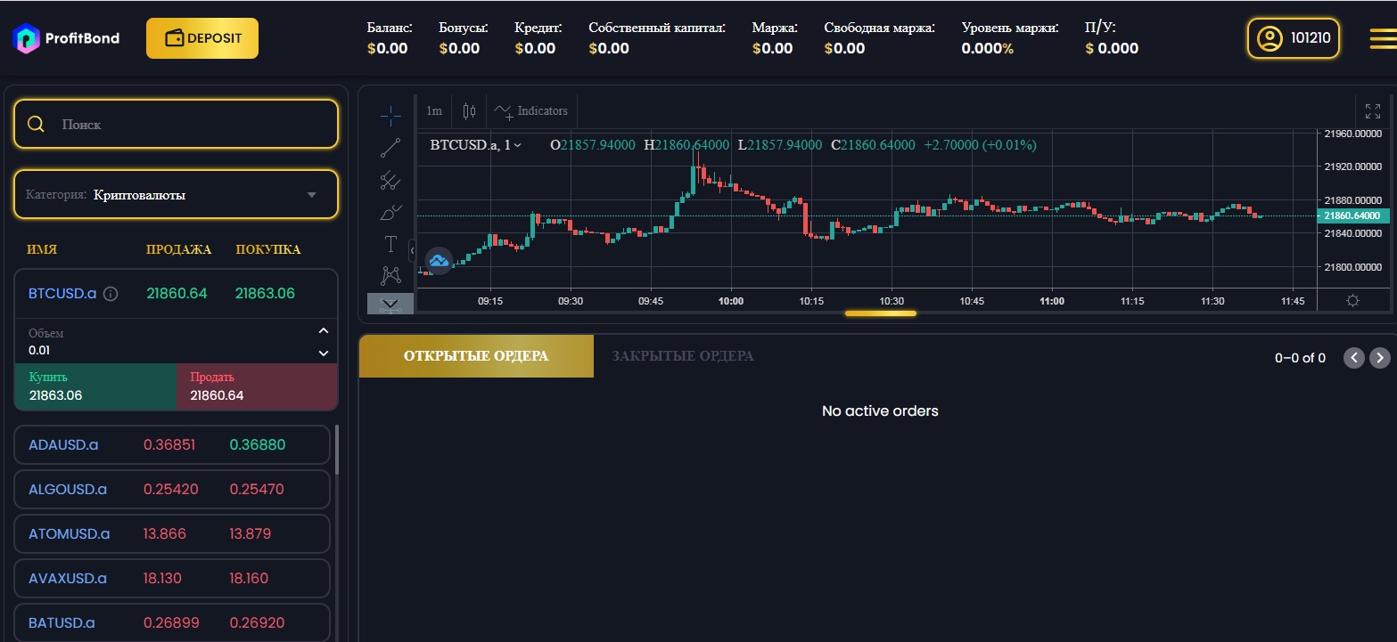The width and height of the screenshot is (1397, 642).
Task: Click the current price label 21860.64000
Action: coord(1352,215)
